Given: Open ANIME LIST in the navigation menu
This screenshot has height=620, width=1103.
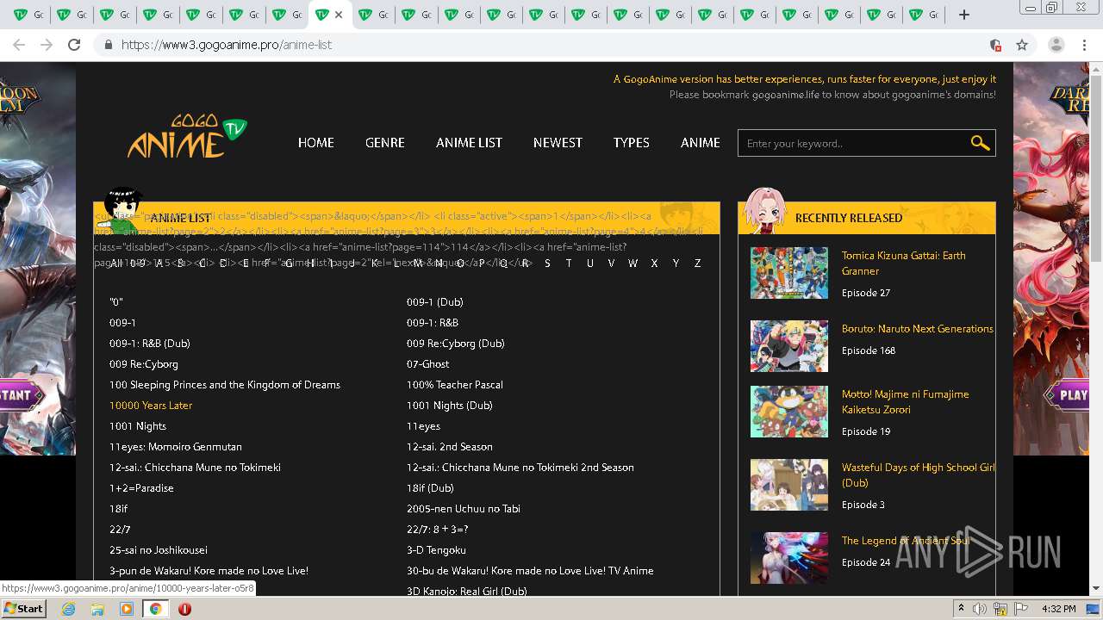Looking at the screenshot, I should click(x=469, y=143).
